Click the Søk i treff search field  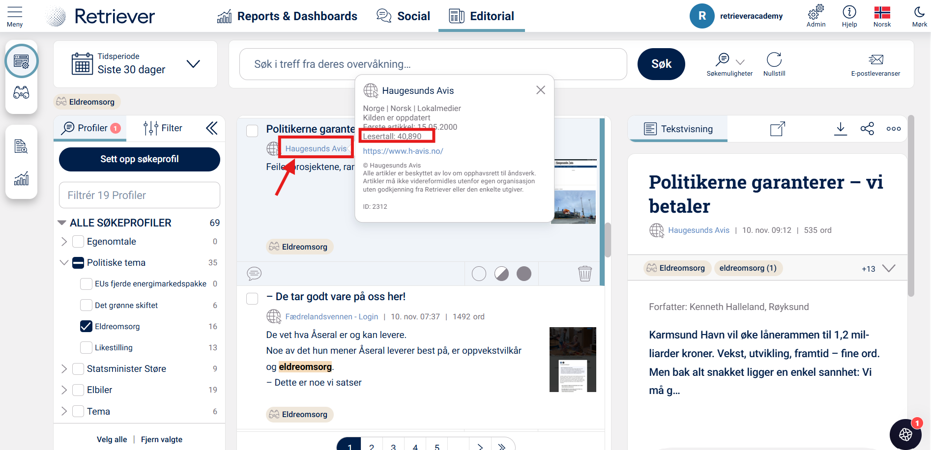pos(433,64)
